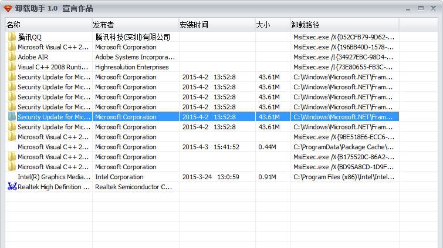Image resolution: width=443 pixels, height=248 pixels.
Task: Click install time 2015-4-3 15:41:52
Action: tap(211, 147)
